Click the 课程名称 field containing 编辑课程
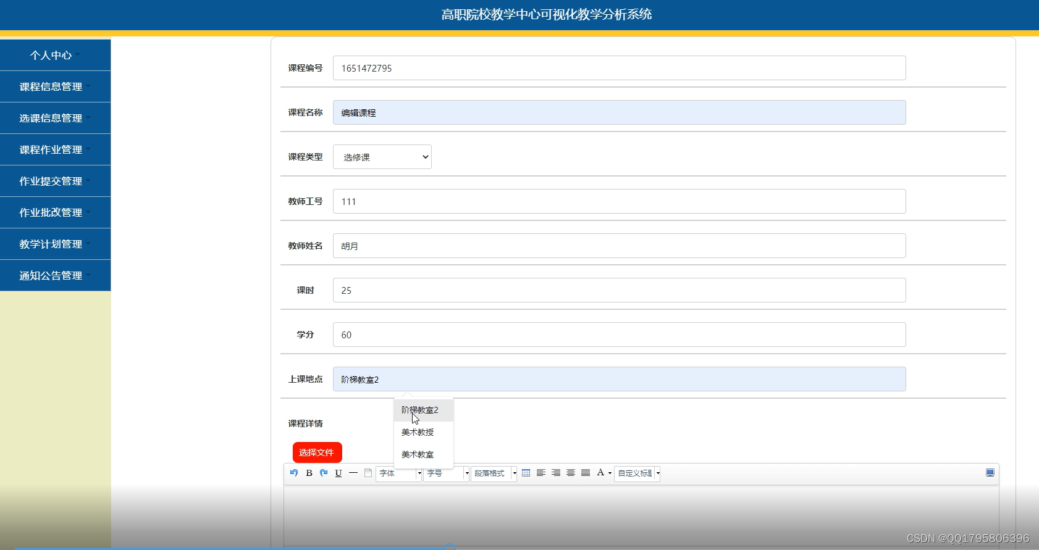This screenshot has height=550, width=1039. [620, 112]
